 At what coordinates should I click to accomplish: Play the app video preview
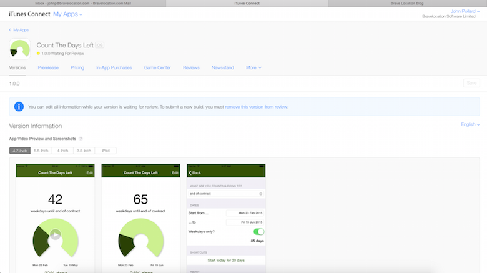(x=55, y=235)
